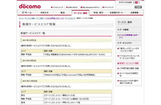Image resolution: width=161 pixels, height=105 pixels.
Task: Click the サービスエリア breadcrumb link
Action: click(70, 18)
